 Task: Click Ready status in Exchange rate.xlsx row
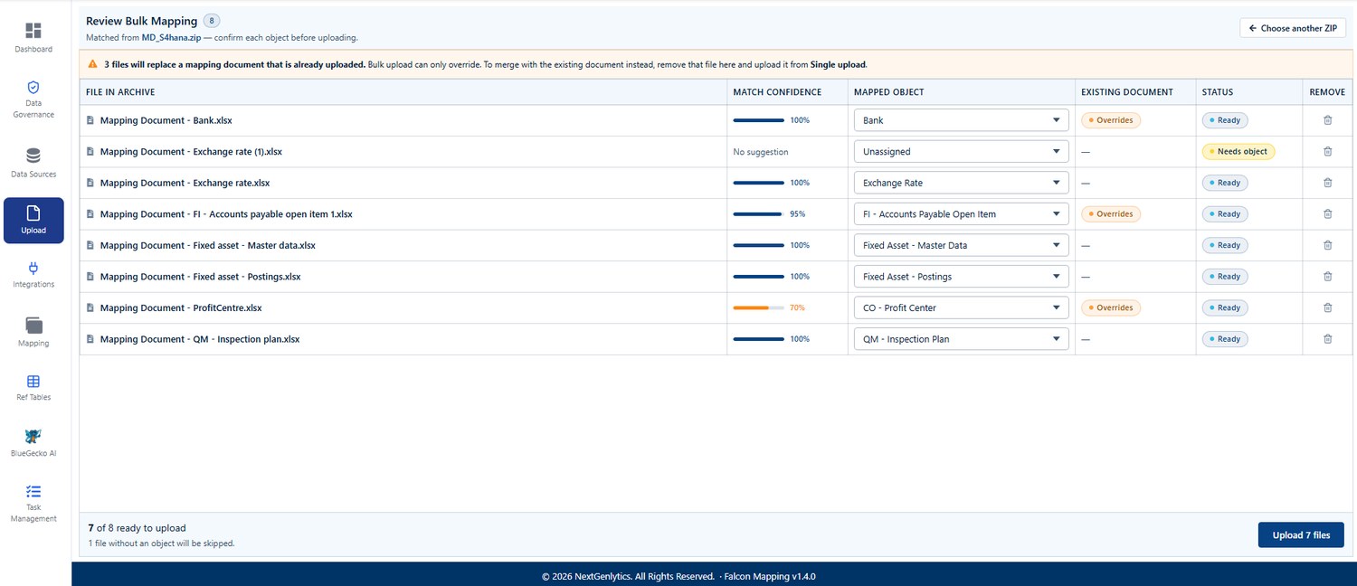click(x=1225, y=183)
